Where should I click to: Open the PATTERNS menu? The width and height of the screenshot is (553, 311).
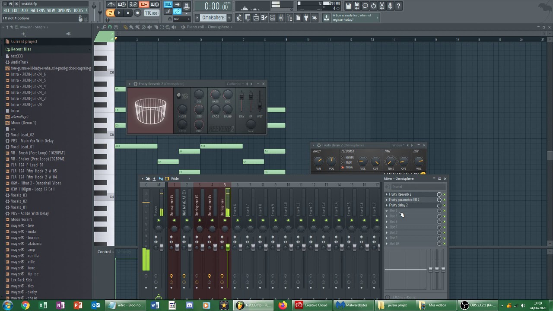click(38, 10)
